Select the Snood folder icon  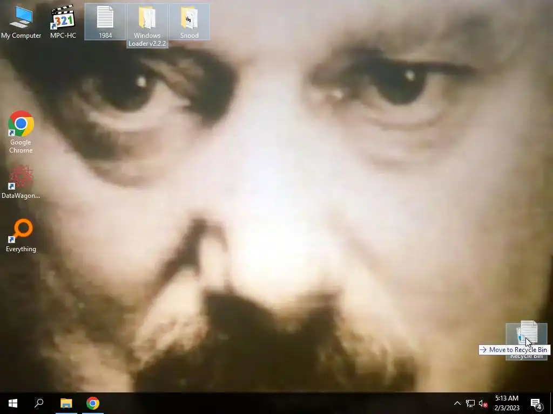(x=190, y=22)
